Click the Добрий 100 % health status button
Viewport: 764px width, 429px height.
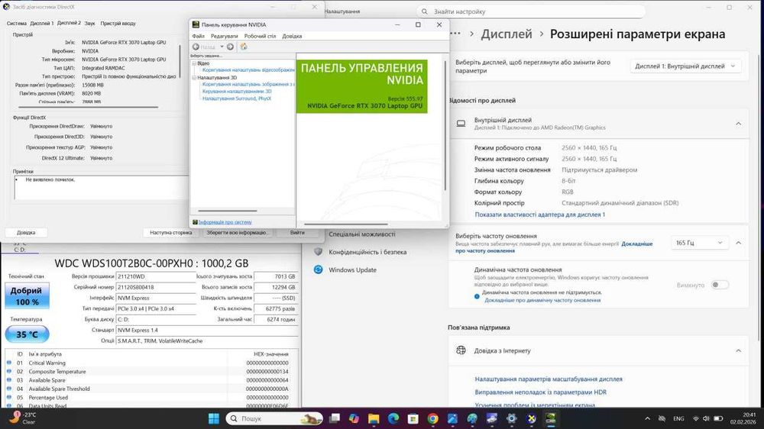(x=28, y=295)
